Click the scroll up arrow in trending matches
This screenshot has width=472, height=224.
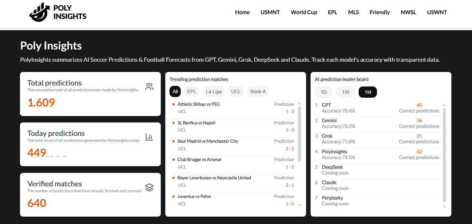(300, 103)
